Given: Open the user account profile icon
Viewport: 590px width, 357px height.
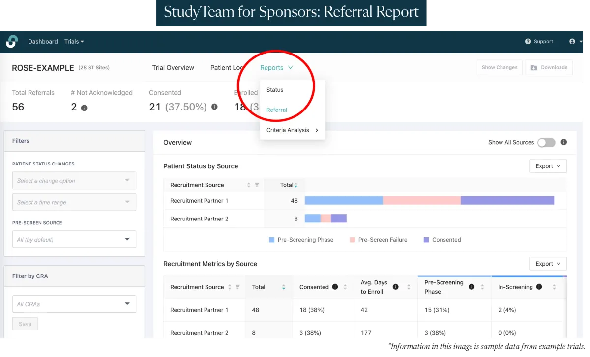Looking at the screenshot, I should (573, 41).
